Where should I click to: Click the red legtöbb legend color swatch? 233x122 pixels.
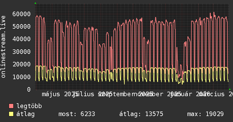pyautogui.click(x=11, y=106)
